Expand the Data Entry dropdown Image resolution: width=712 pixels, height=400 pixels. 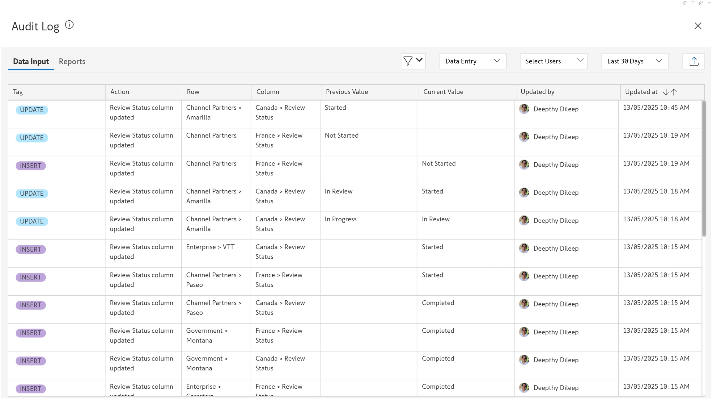tap(473, 61)
